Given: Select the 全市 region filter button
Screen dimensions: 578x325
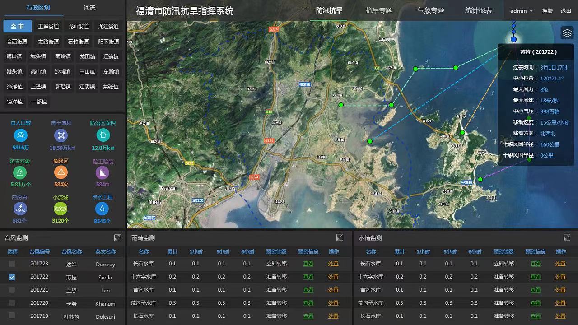Looking at the screenshot, I should [17, 26].
